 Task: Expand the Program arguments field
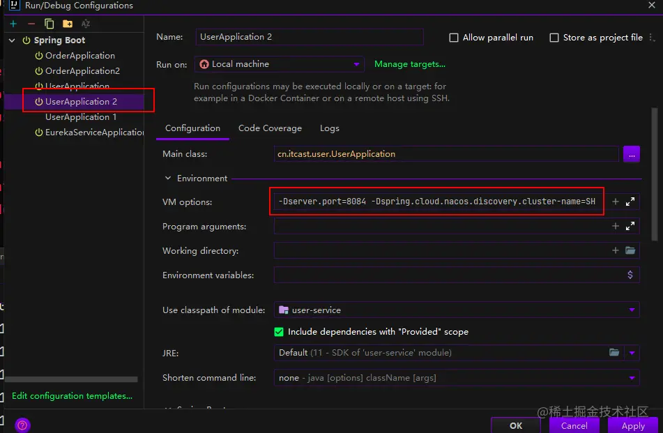click(630, 226)
